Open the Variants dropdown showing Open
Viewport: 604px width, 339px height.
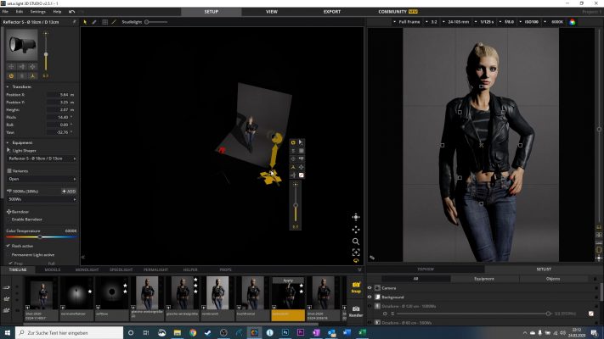[x=41, y=179]
